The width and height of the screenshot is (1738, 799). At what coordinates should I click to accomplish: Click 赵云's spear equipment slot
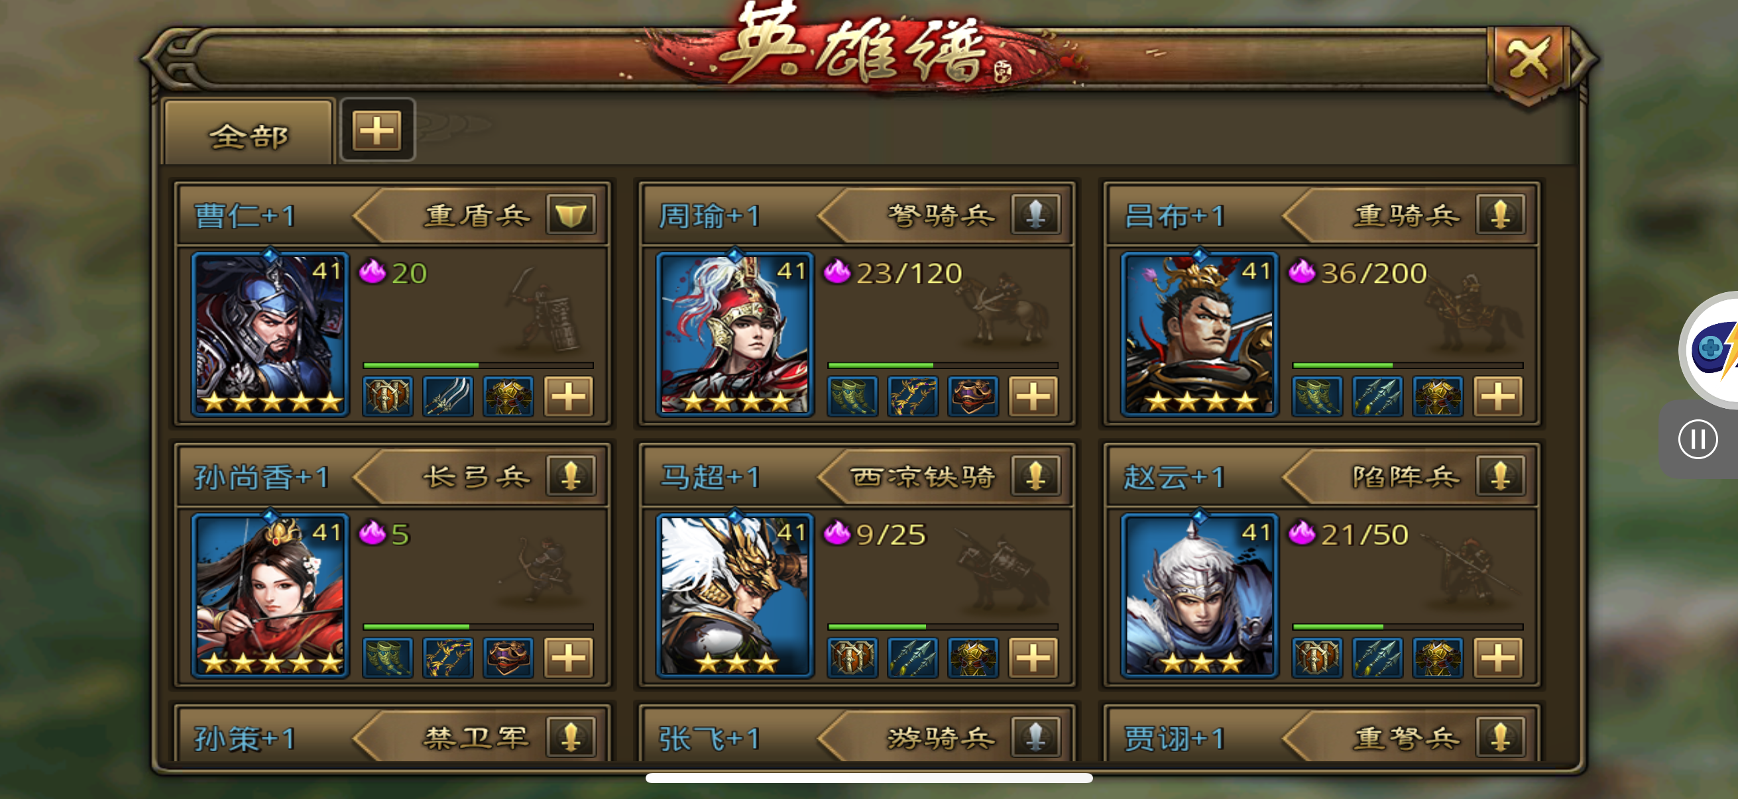pos(1377,657)
